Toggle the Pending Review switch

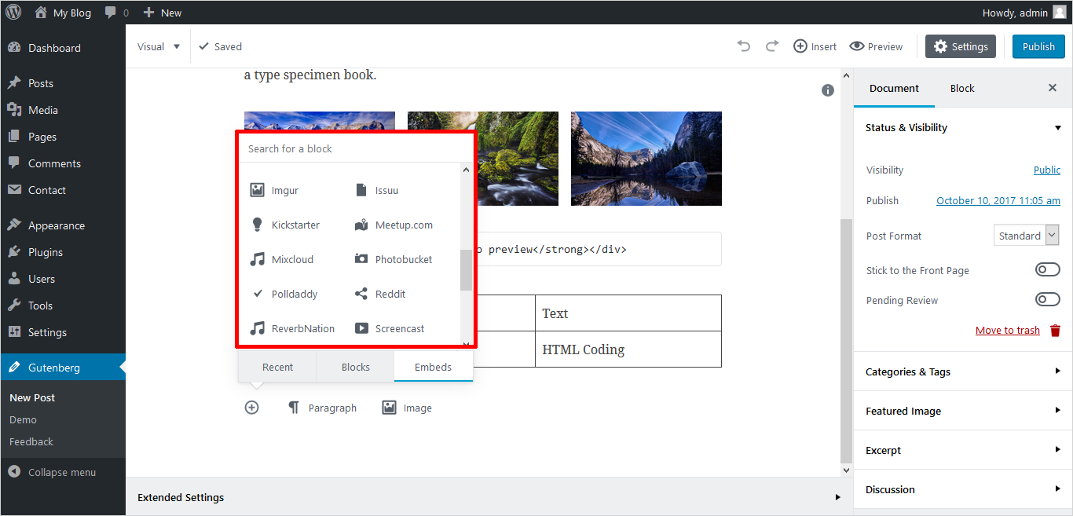click(x=1047, y=299)
